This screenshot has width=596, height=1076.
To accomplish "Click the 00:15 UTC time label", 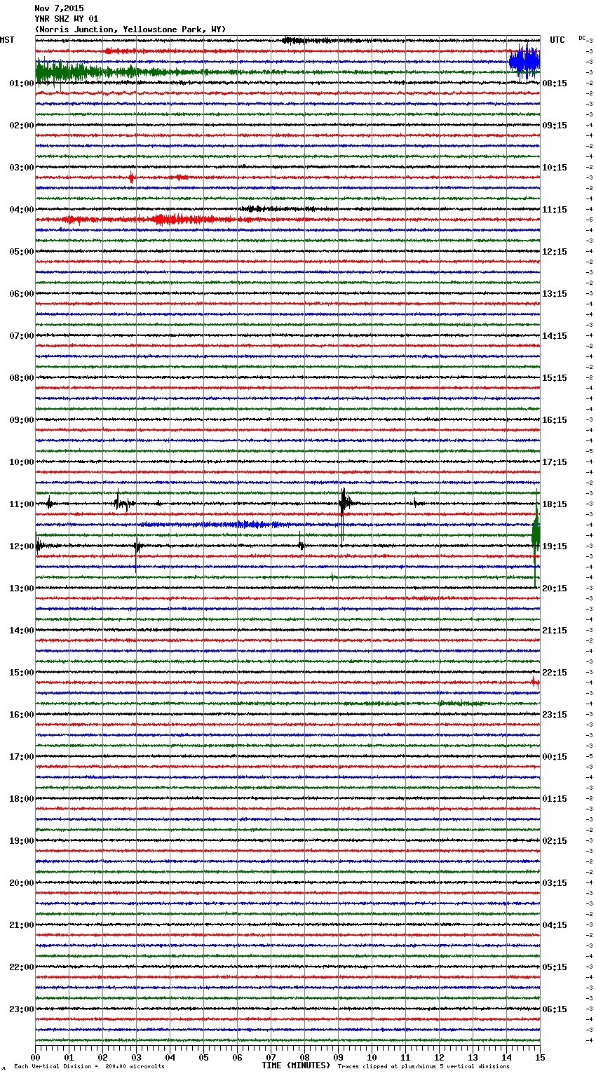I will (555, 757).
